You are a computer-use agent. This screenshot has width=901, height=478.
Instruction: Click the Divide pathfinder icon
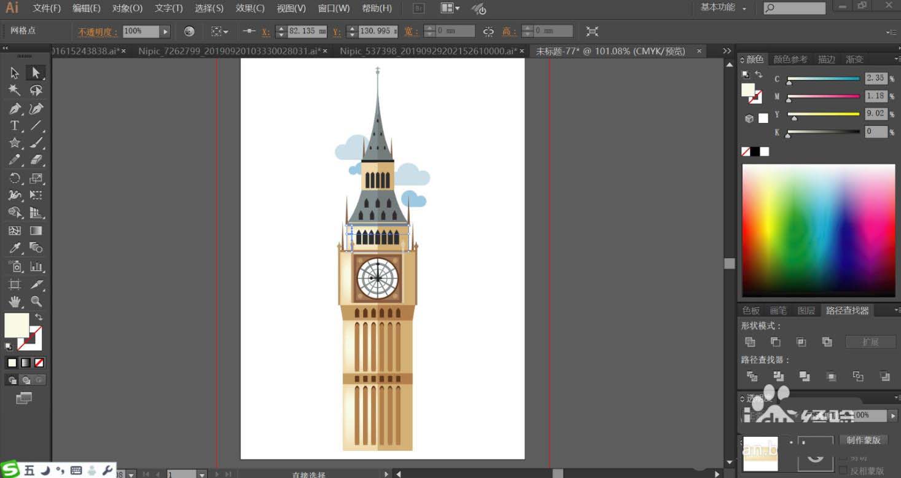coord(752,376)
